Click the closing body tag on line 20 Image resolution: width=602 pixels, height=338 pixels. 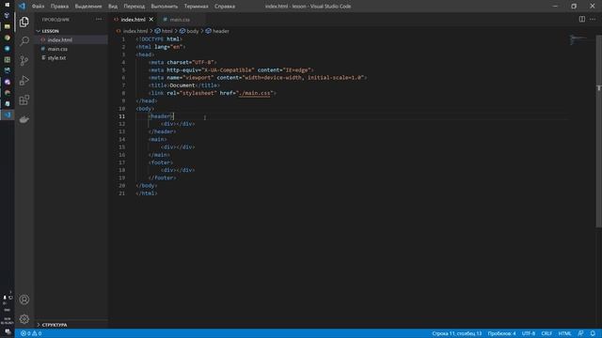tap(147, 186)
